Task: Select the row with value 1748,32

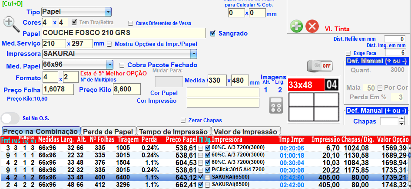Action: coord(205,185)
